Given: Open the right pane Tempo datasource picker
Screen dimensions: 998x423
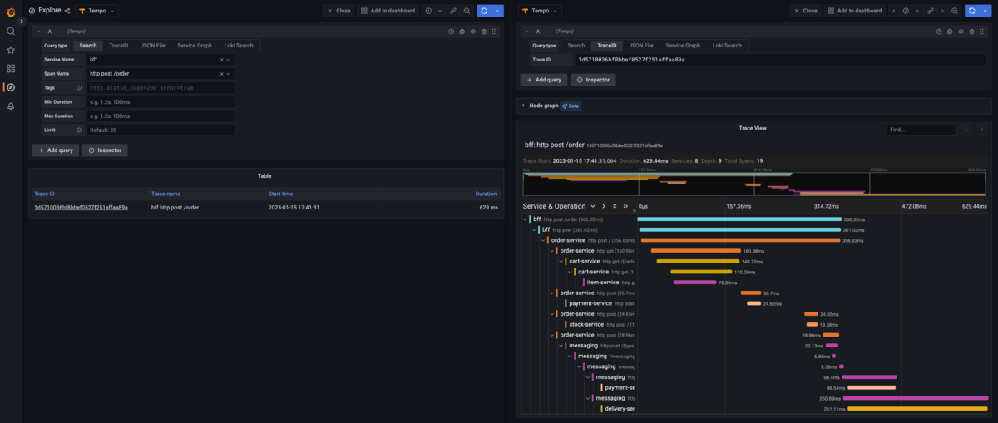Looking at the screenshot, I should click(541, 11).
